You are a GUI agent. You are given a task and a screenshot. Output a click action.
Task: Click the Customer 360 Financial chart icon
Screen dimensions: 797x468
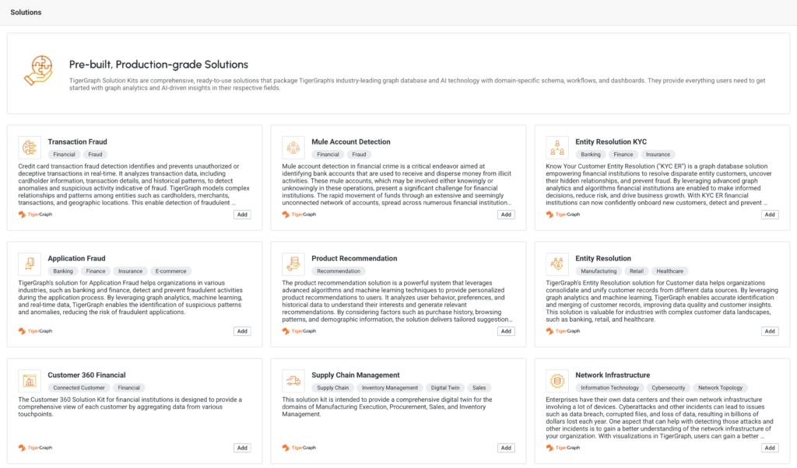tap(30, 381)
